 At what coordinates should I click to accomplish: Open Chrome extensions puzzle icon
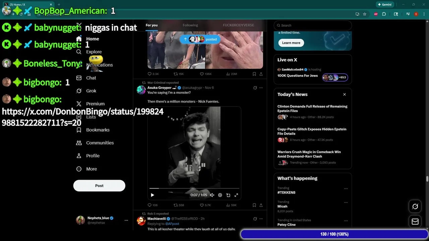[x=384, y=14]
